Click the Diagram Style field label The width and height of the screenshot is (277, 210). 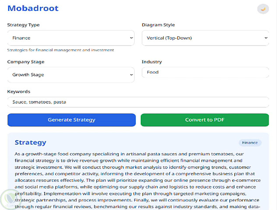click(158, 25)
